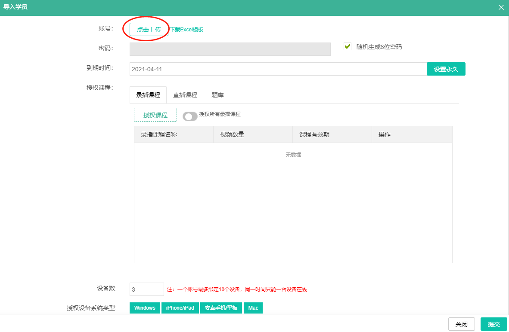Image resolution: width=509 pixels, height=332 pixels.
Task: Click the 到期时间 date field
Action: click(278, 69)
